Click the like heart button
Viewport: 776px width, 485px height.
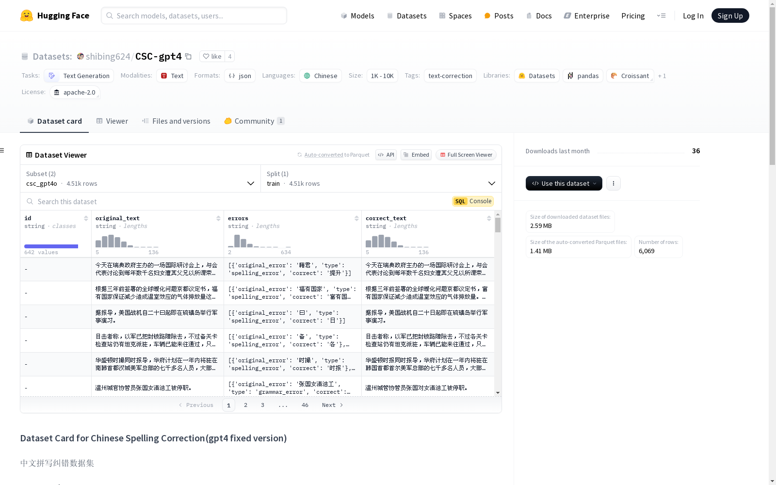212,56
